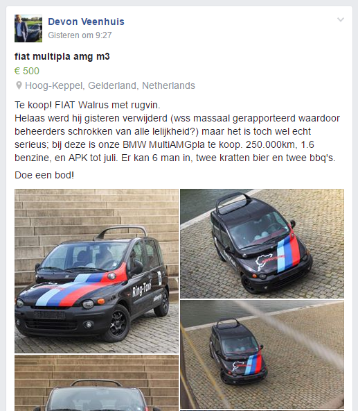The image size is (358, 411).
Task: Click the green € 500 price
Action: [27, 71]
